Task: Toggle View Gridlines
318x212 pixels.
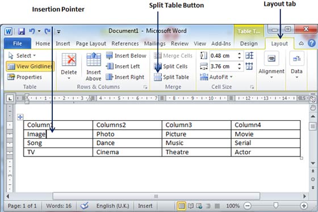Action: pyautogui.click(x=30, y=66)
